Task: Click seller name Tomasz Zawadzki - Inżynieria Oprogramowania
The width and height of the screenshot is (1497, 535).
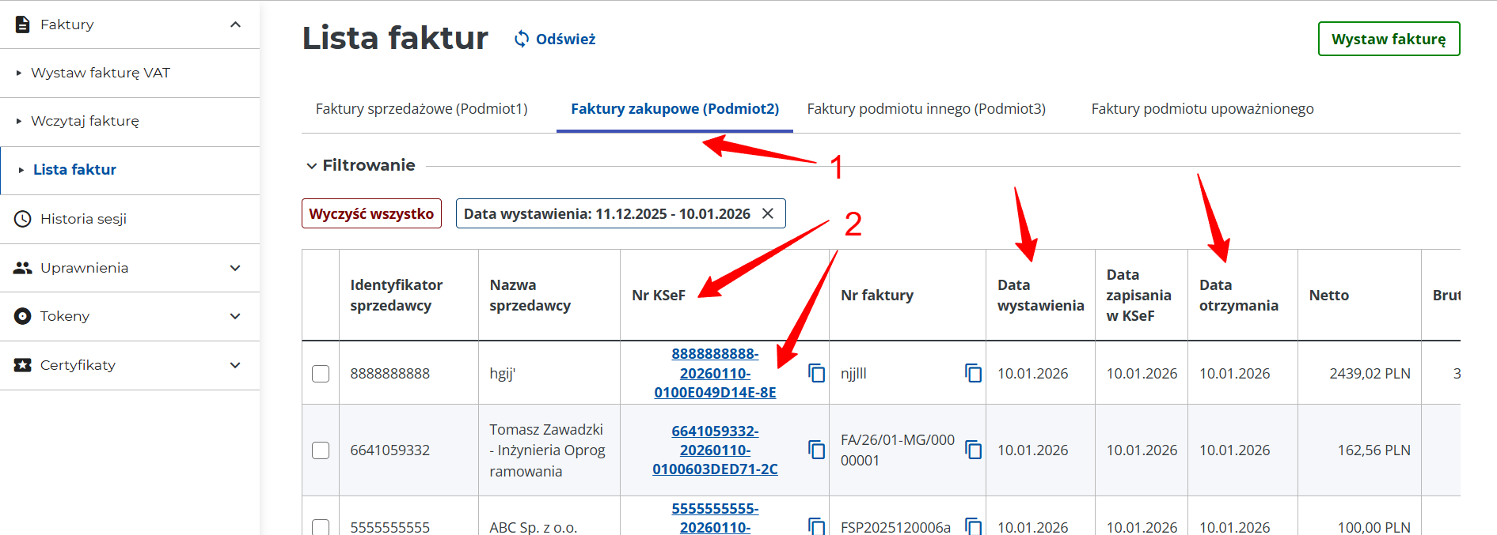Action: (x=547, y=450)
